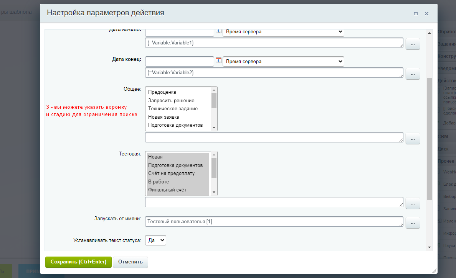Click the '...' button next to Запускать от имени
Viewport: 456px width, 278px height.
413,222
